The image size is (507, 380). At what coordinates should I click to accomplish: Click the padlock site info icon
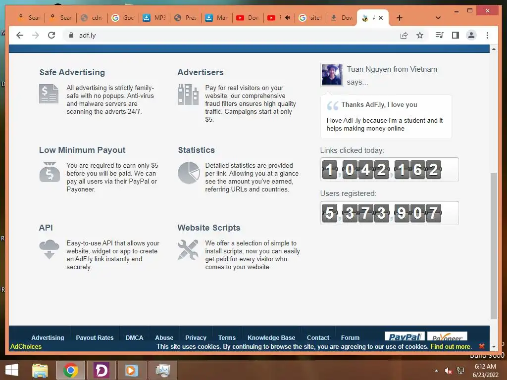pyautogui.click(x=71, y=35)
